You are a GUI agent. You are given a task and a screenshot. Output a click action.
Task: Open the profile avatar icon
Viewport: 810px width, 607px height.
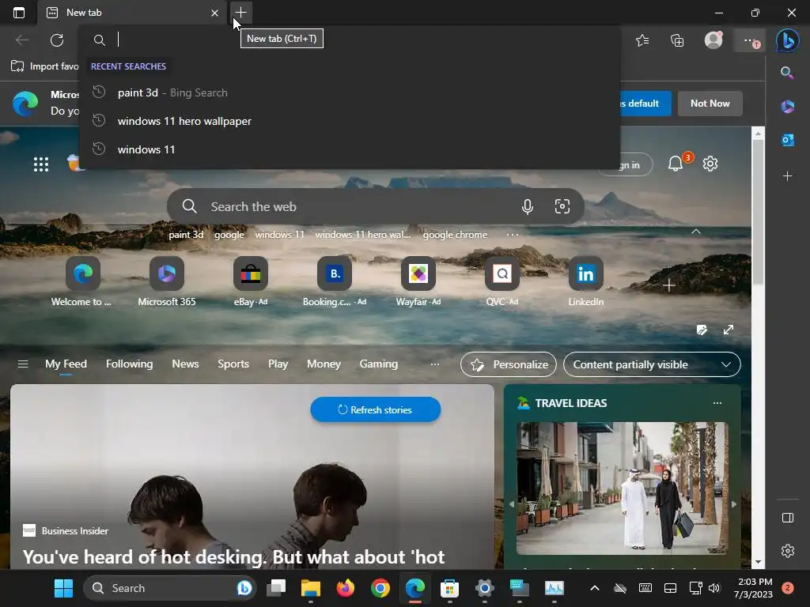coord(713,40)
